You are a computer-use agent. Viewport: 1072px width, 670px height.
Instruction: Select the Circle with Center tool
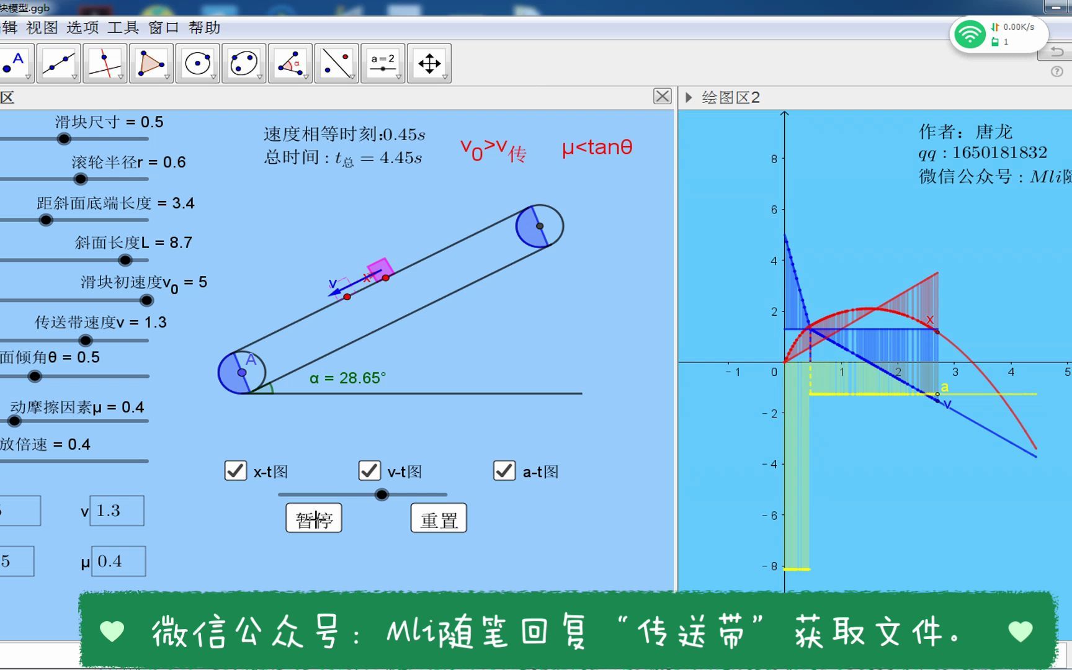click(x=197, y=62)
